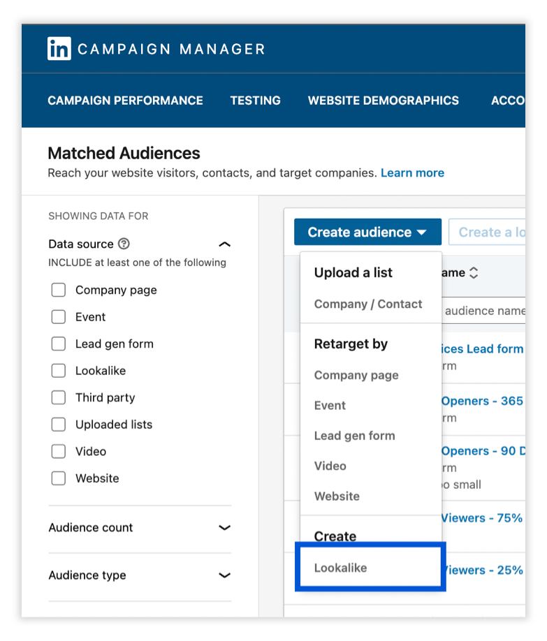Open the Create audience dropdown button

tap(367, 233)
